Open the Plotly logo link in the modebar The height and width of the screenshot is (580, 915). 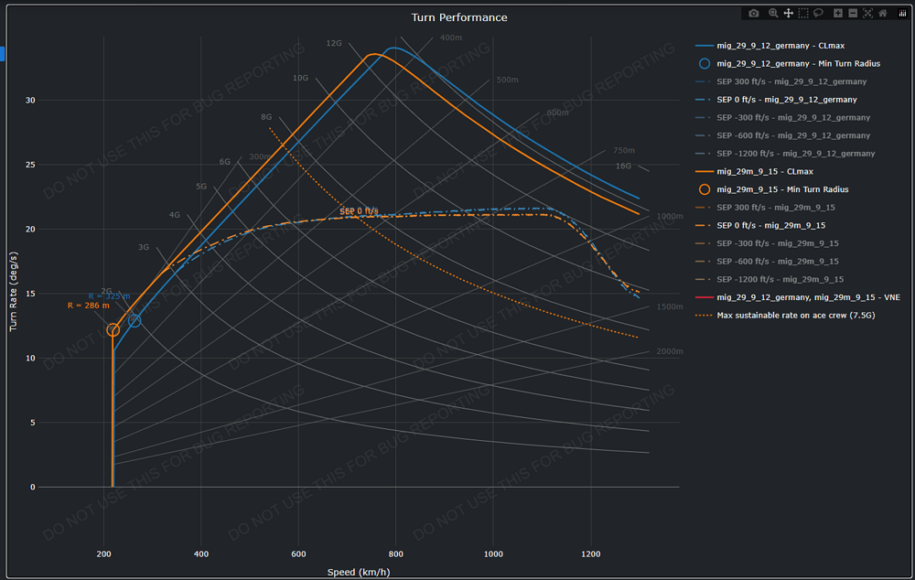coord(901,14)
